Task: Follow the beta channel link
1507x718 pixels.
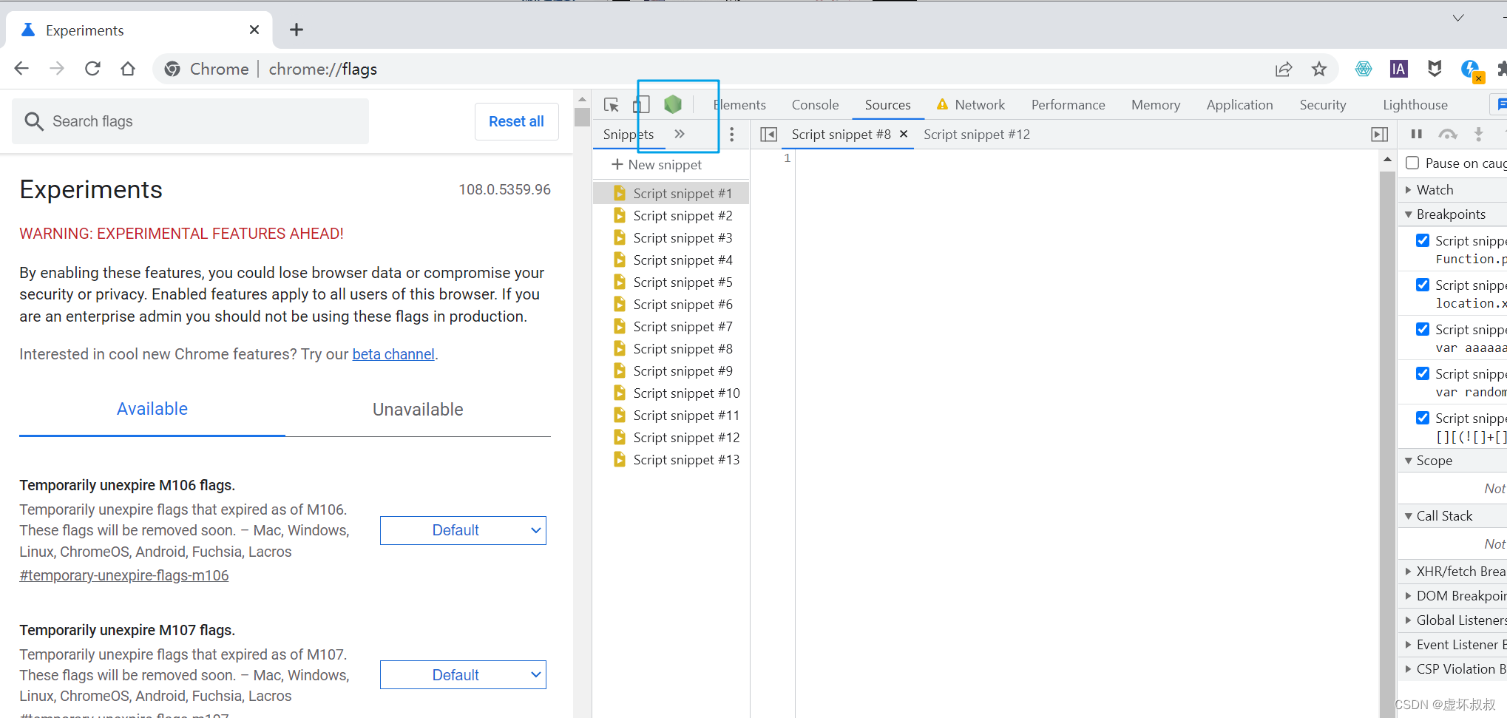Action: [393, 354]
